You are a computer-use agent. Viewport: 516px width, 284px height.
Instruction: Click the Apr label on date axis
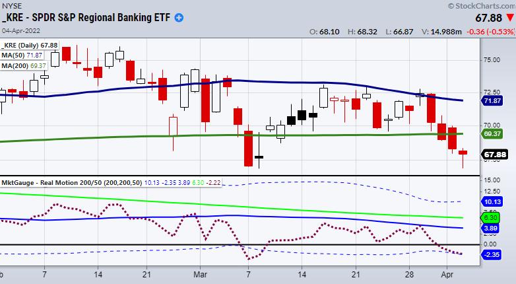point(447,275)
